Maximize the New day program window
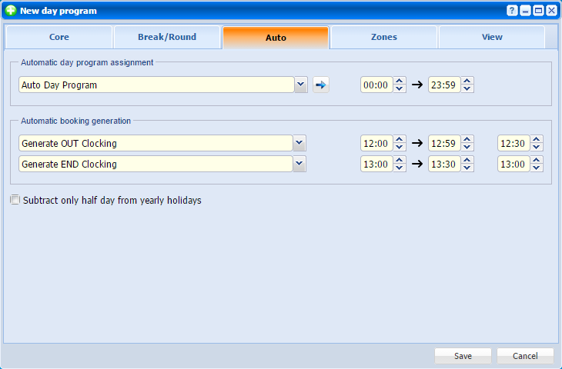 (538, 11)
